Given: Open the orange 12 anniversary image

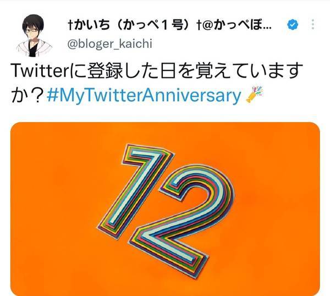Looking at the screenshot, I should (x=165, y=209).
